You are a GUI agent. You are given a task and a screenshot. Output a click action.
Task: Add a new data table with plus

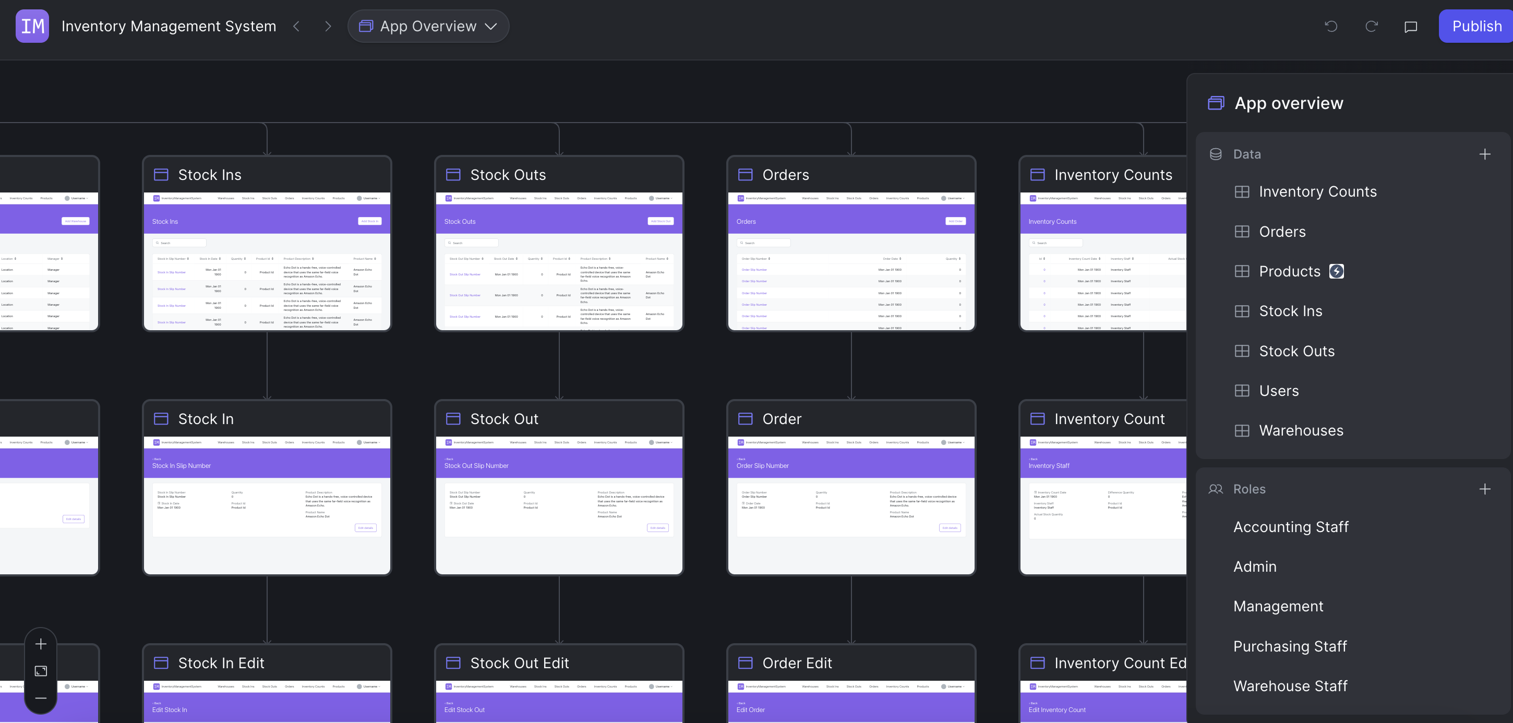1484,154
